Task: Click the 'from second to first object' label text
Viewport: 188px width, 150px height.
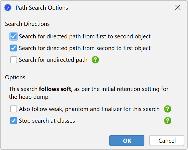Action: (x=117, y=48)
